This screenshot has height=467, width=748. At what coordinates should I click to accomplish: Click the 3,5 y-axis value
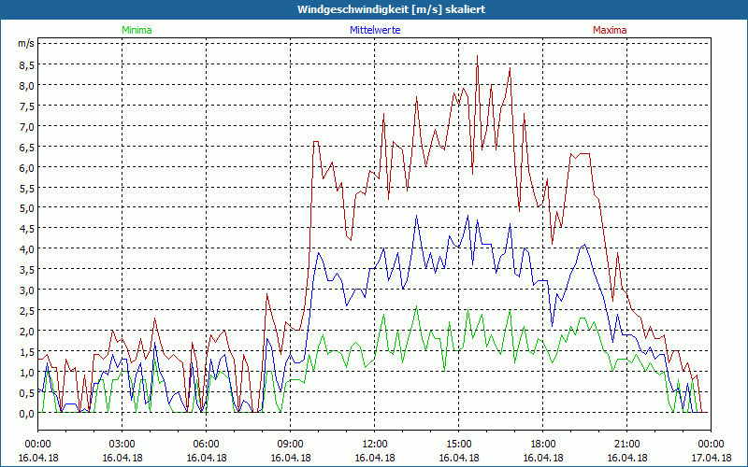point(26,270)
